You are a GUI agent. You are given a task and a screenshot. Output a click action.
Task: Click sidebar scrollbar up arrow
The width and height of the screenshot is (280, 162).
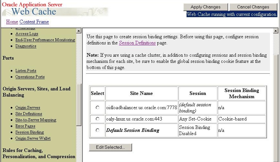tap(79, 31)
